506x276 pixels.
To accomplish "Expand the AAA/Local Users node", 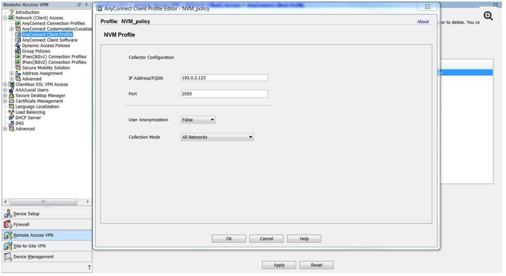I will [x=5, y=90].
